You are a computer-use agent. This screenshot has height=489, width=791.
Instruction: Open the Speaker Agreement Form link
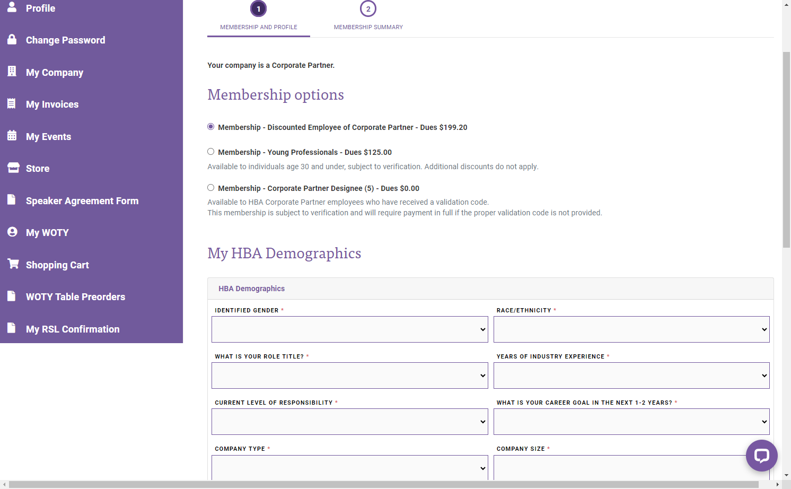(x=82, y=201)
